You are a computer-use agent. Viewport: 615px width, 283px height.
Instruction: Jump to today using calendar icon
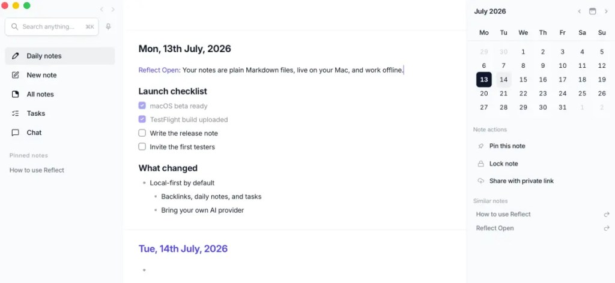593,11
